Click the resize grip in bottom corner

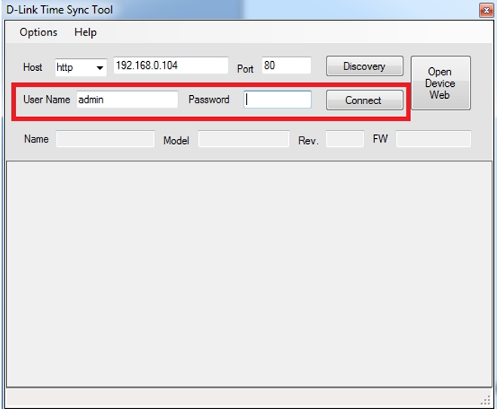tap(485, 399)
